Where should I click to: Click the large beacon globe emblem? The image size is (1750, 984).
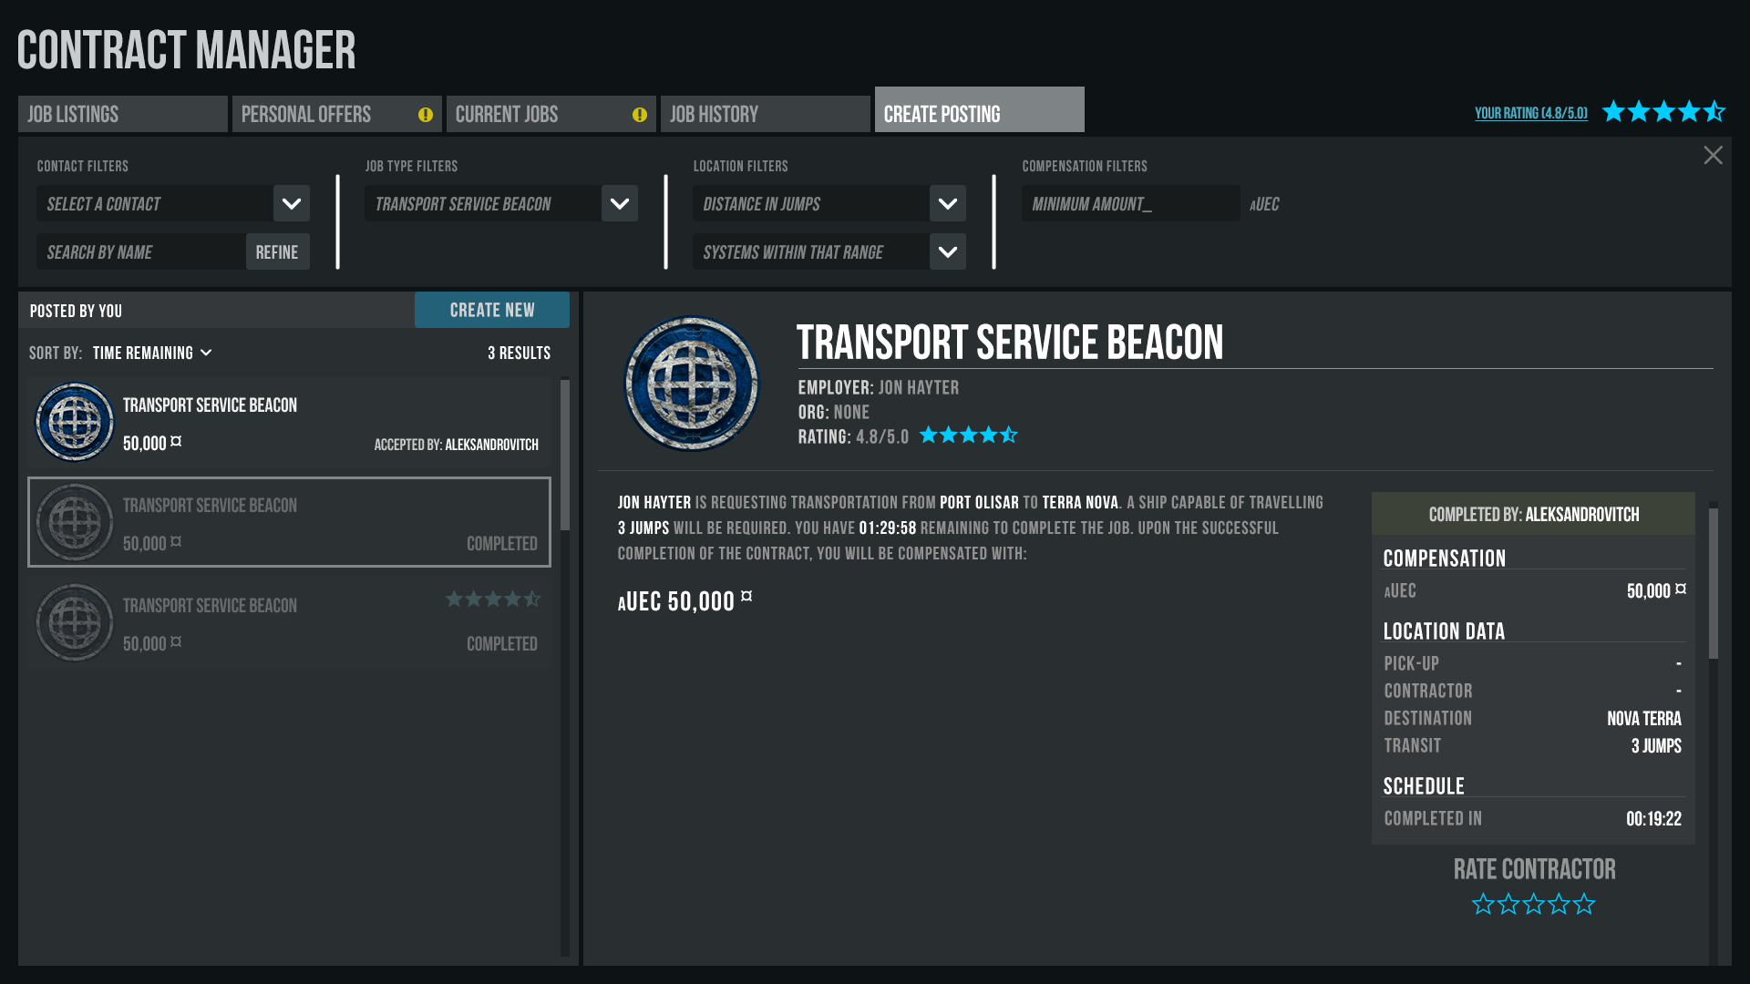[692, 384]
